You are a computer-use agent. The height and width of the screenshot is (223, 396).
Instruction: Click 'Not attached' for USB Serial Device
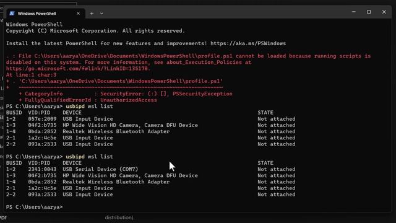pos(277,169)
